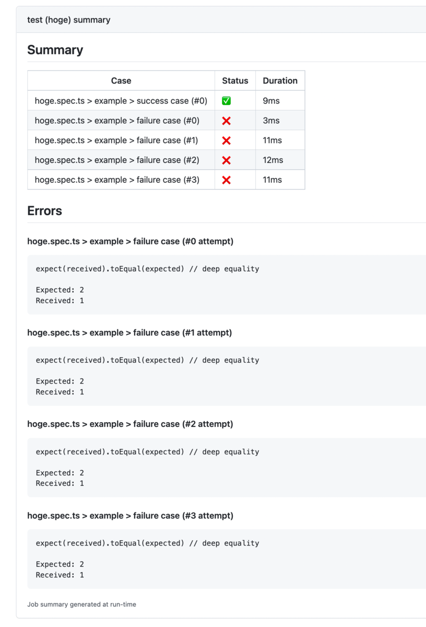Select the Summary heading
Image resolution: width=426 pixels, height=627 pixels.
pos(55,50)
